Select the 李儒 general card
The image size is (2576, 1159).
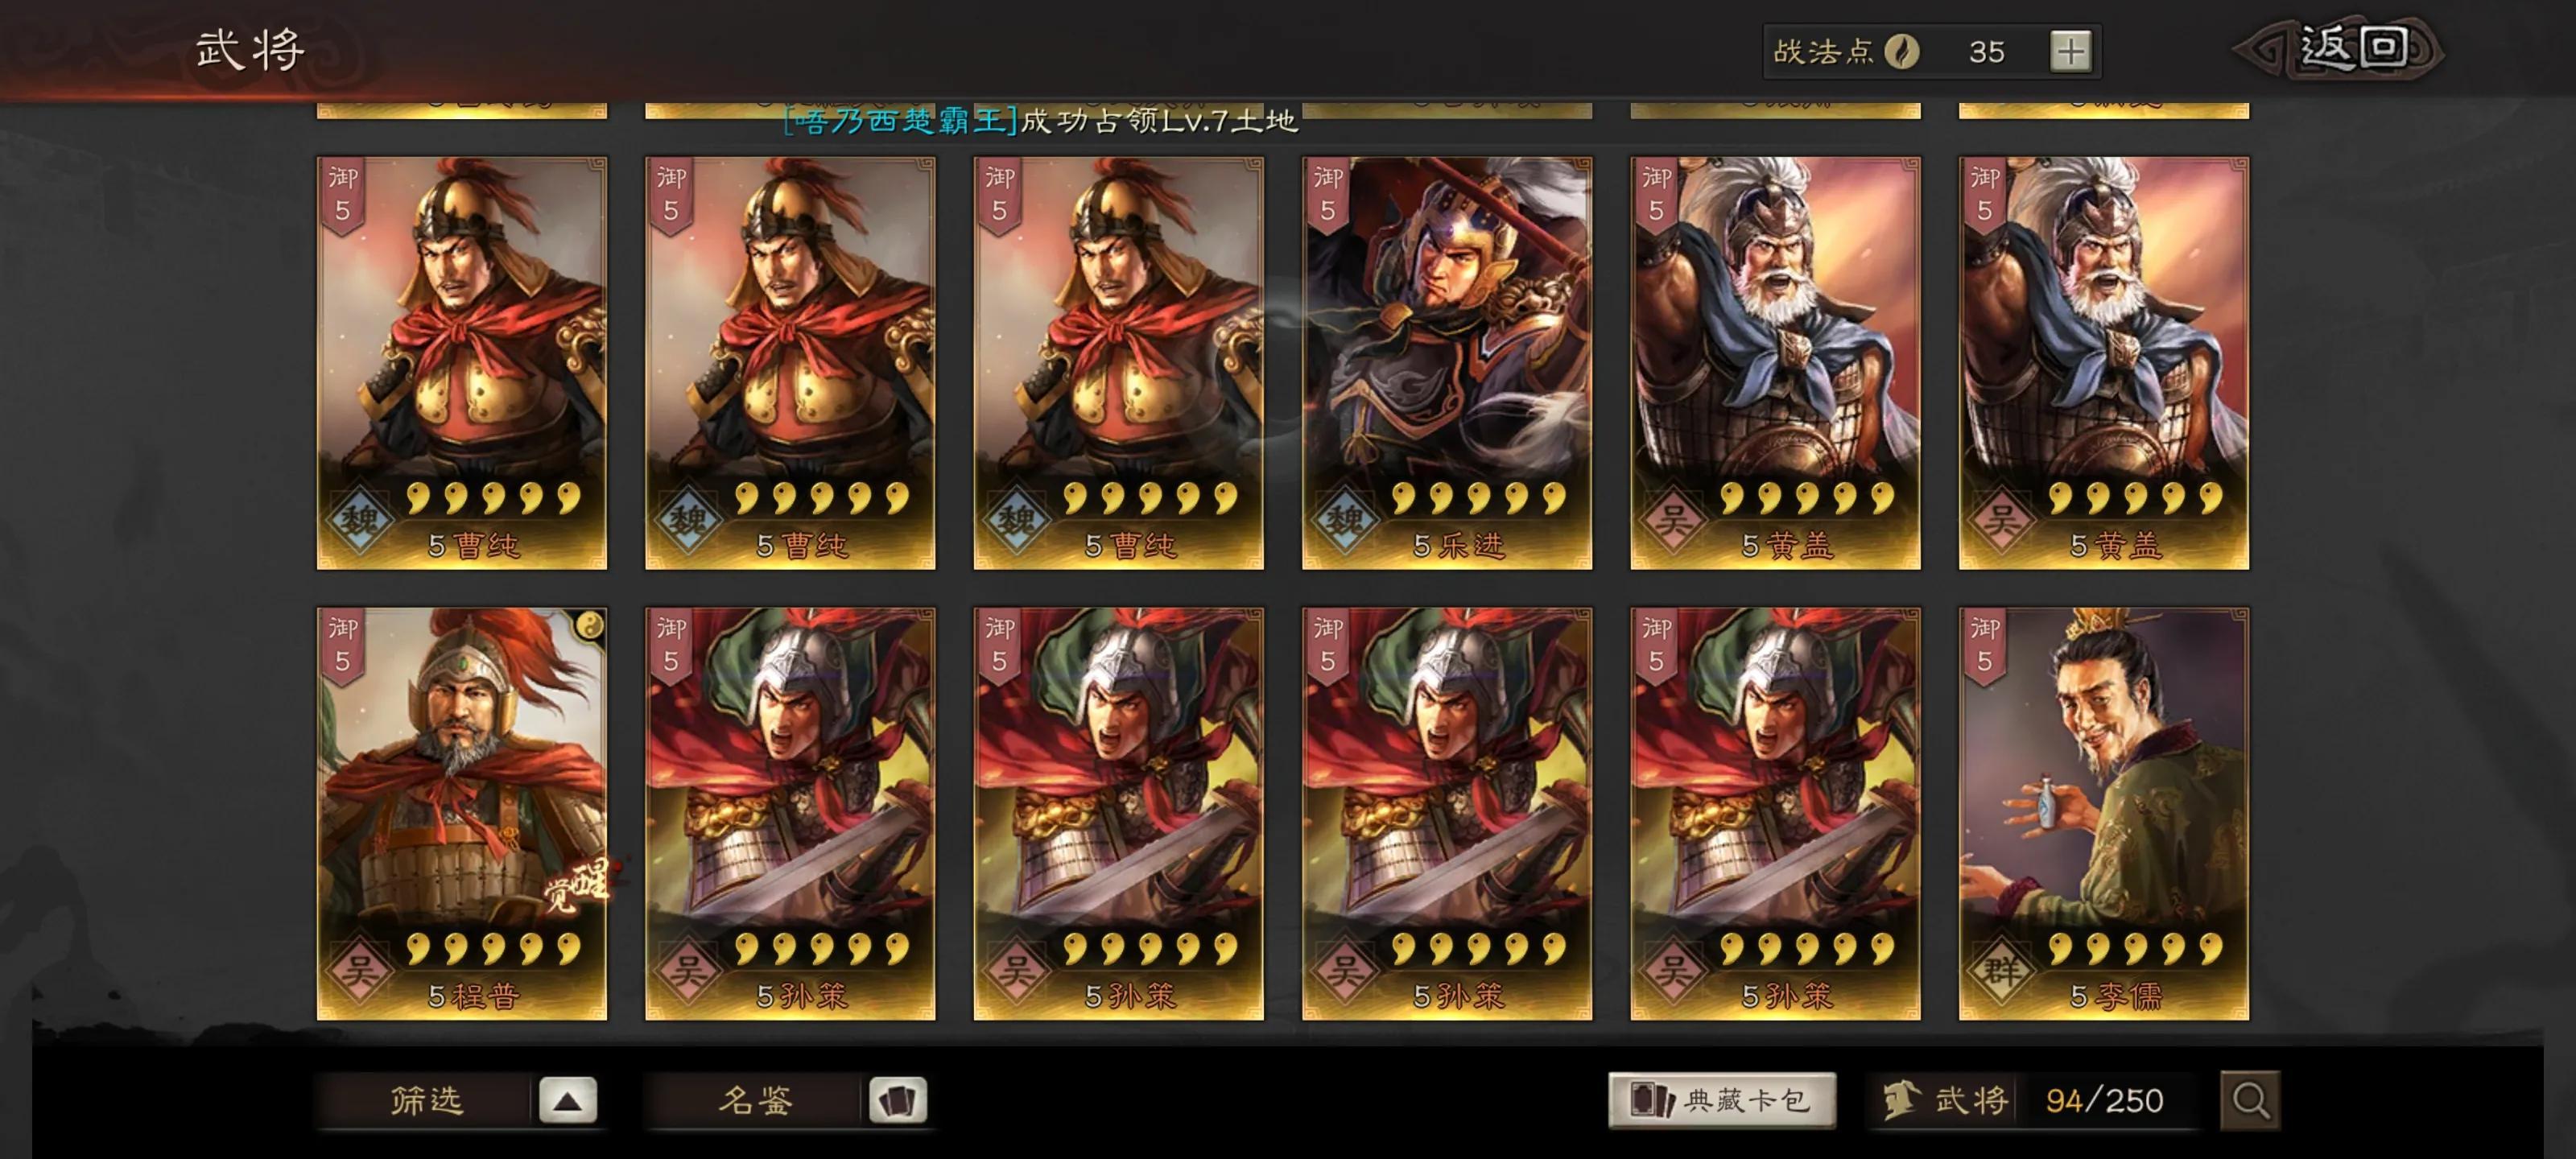coord(2104,814)
